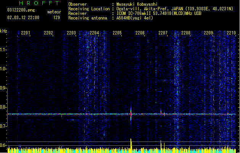Click the 0.8 kHz axis label

pyautogui.click(x=3, y=107)
